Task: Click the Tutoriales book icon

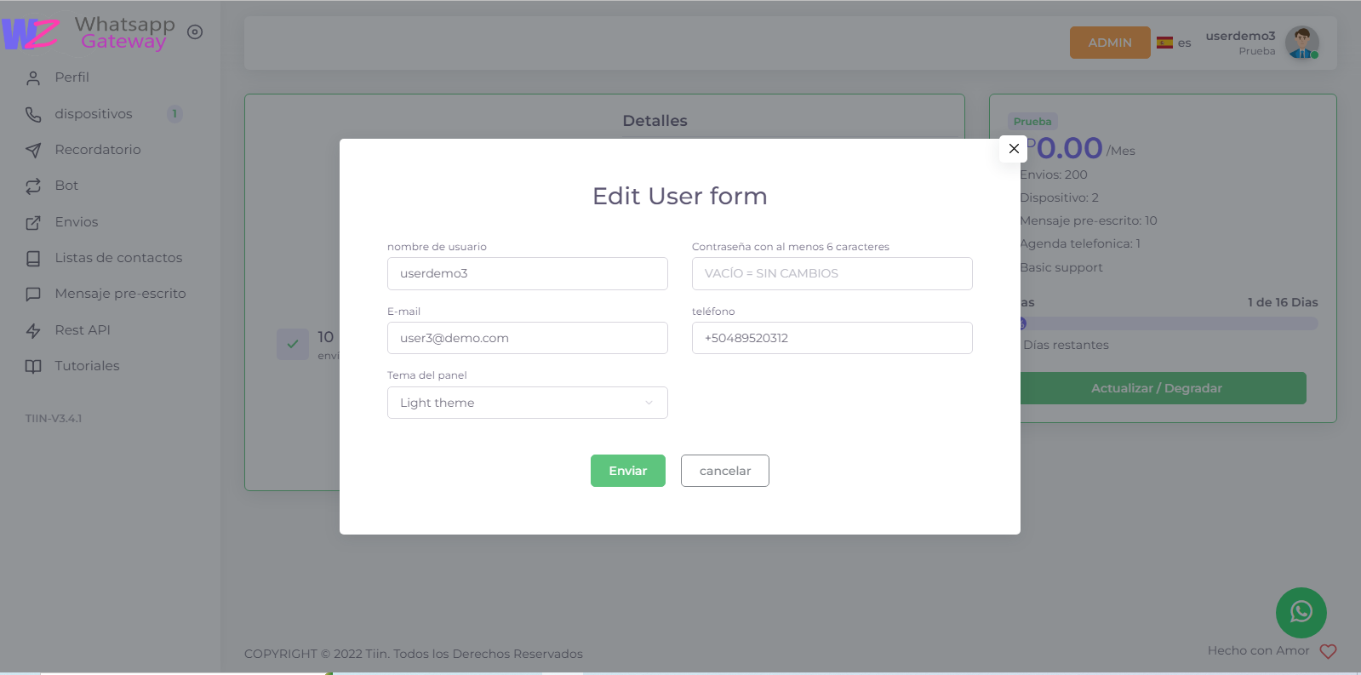Action: (33, 367)
